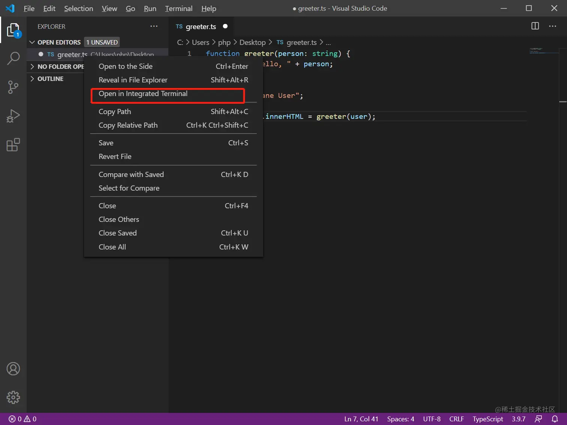
Task: Choose Compare with Saved
Action: [x=173, y=174]
